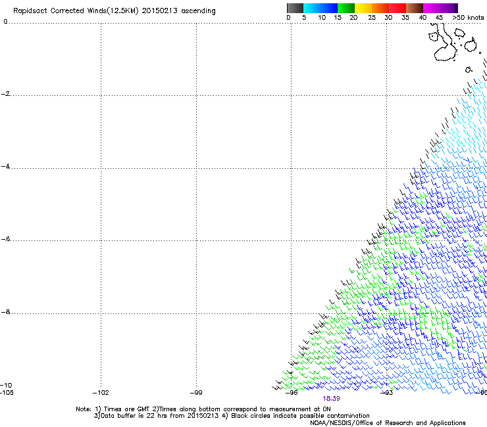This screenshot has height=427, width=487.
Task: Click the latitude label '-10' on axis
Action: click(x=6, y=385)
